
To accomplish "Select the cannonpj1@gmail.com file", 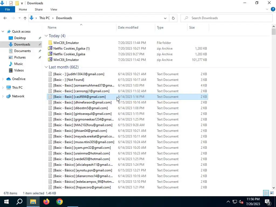I will coord(127,91).
